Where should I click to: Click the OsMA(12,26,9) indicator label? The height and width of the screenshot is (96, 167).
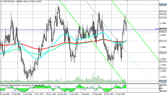(6, 86)
